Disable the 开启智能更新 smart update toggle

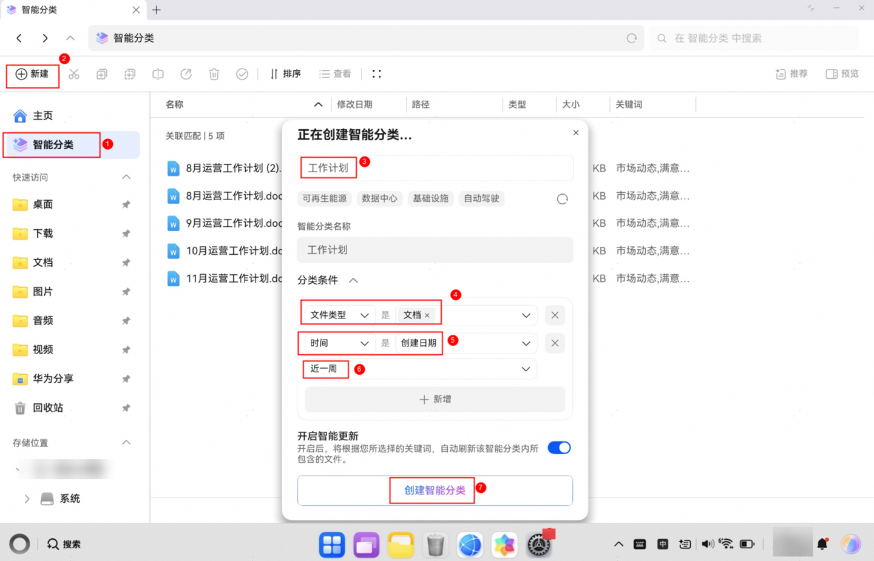(x=559, y=448)
